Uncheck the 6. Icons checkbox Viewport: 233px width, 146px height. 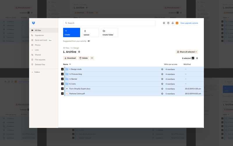pos(62,84)
